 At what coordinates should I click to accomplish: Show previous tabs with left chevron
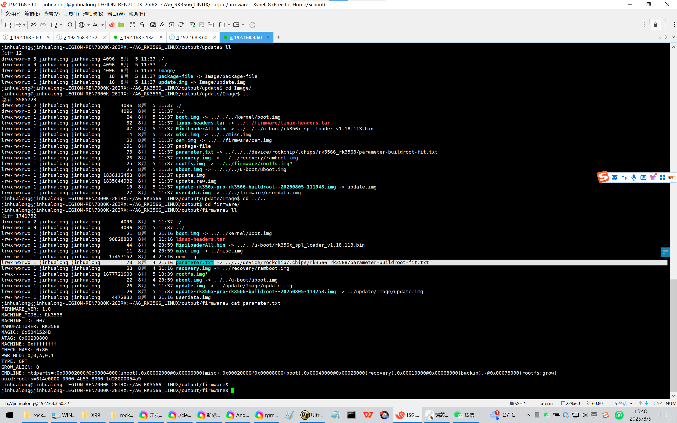pos(660,37)
